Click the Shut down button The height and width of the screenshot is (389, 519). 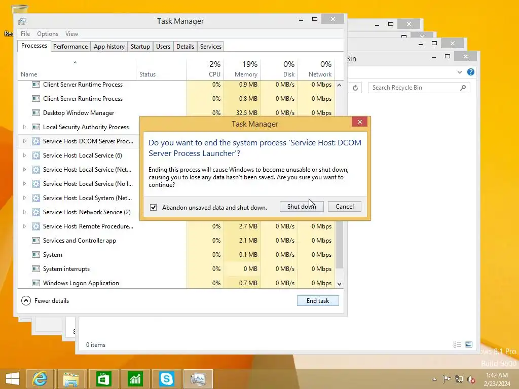coord(302,207)
